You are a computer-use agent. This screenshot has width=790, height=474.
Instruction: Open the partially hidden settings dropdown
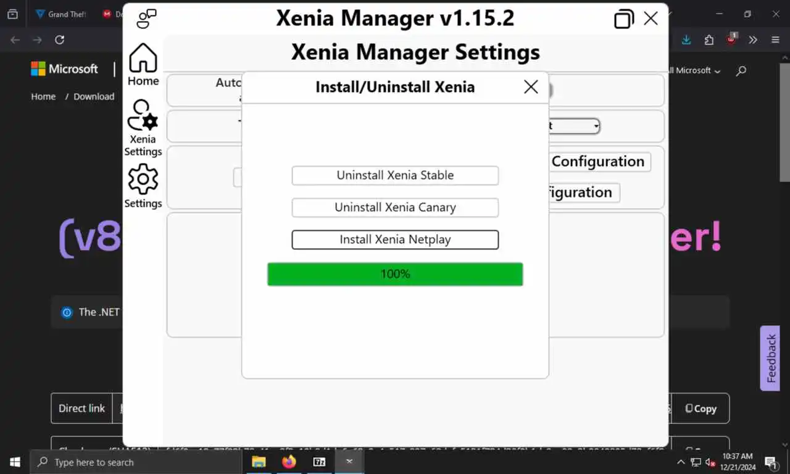574,126
